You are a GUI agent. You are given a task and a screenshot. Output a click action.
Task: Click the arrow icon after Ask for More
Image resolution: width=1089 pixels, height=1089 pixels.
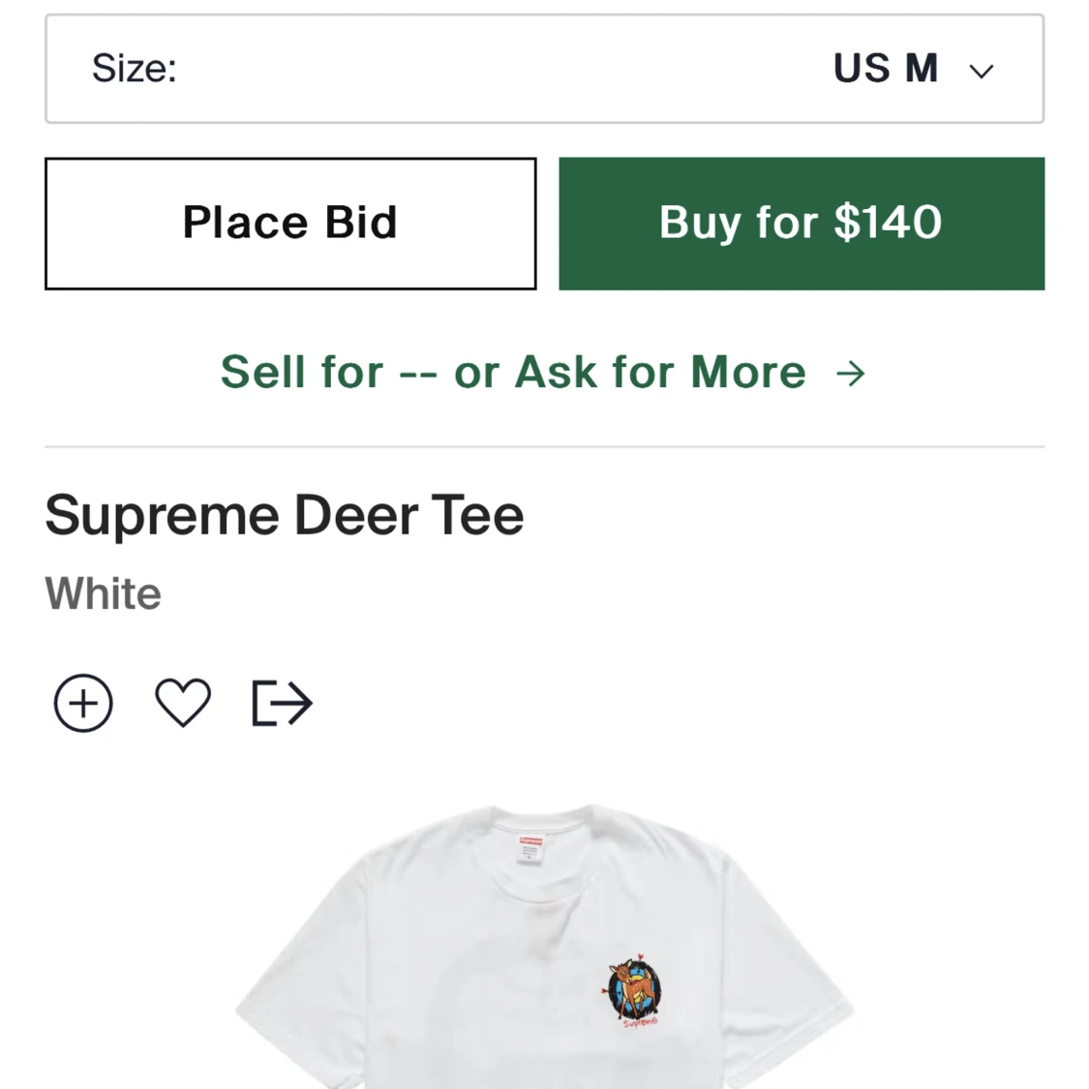pyautogui.click(x=851, y=374)
